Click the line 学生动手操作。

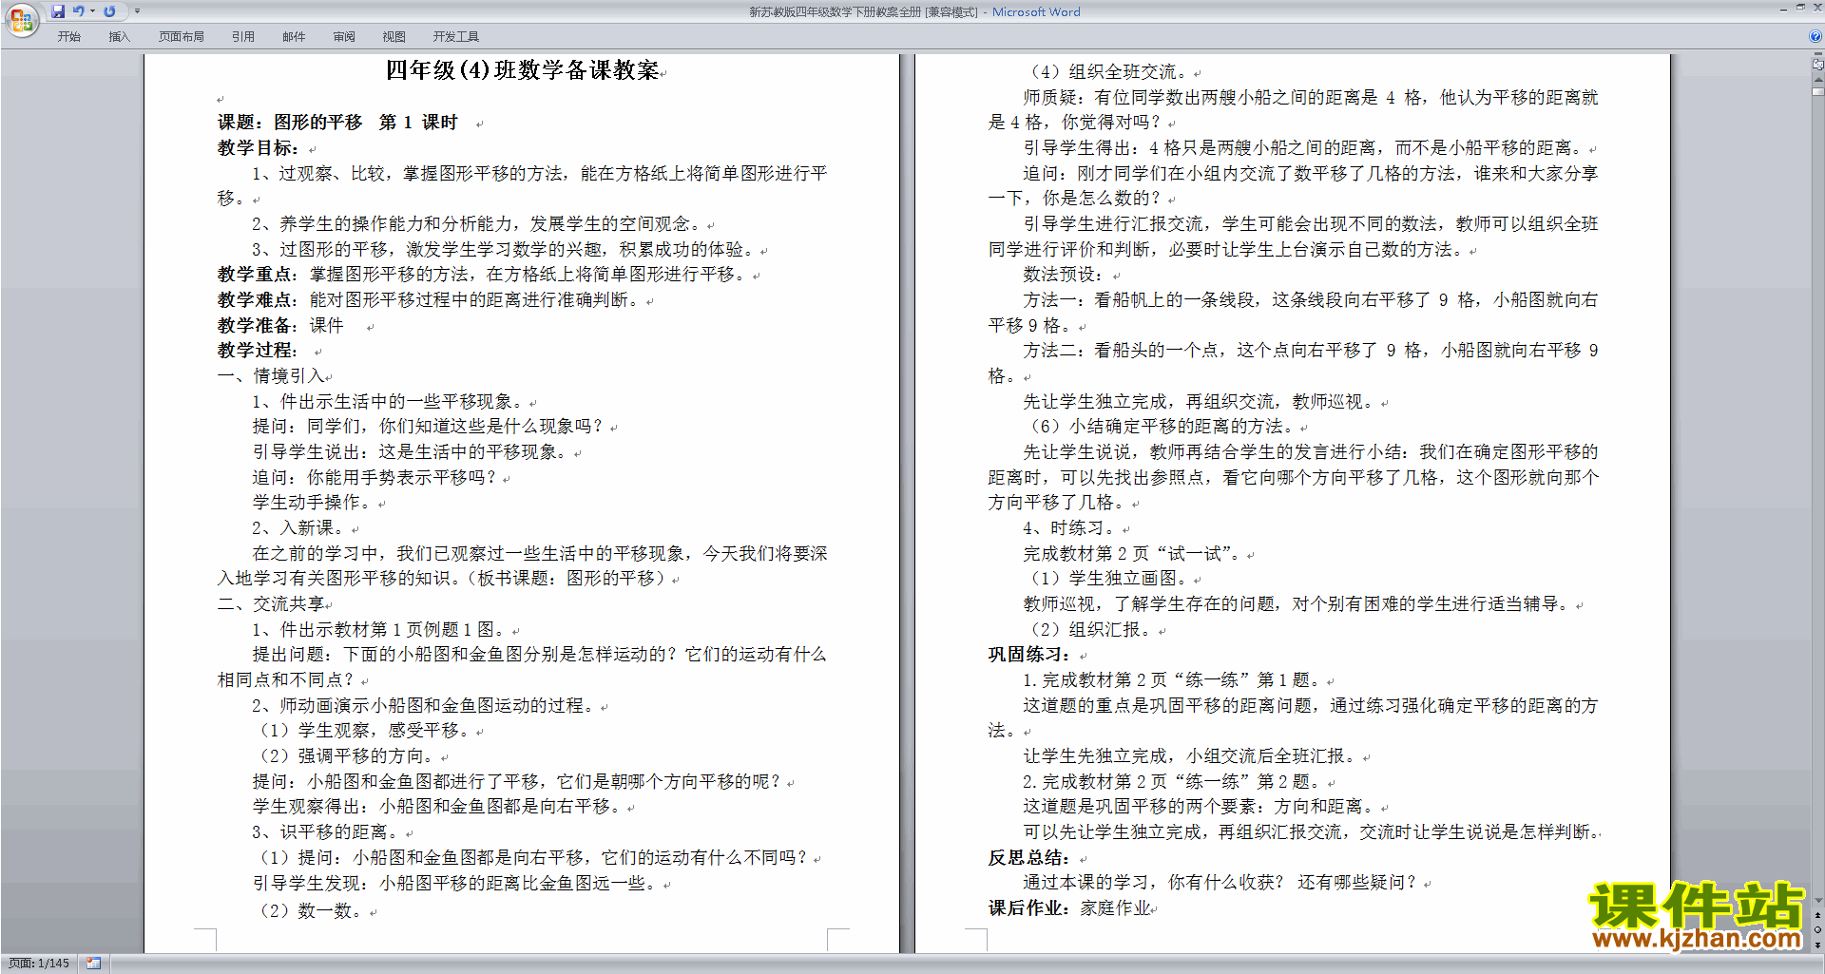pos(311,503)
